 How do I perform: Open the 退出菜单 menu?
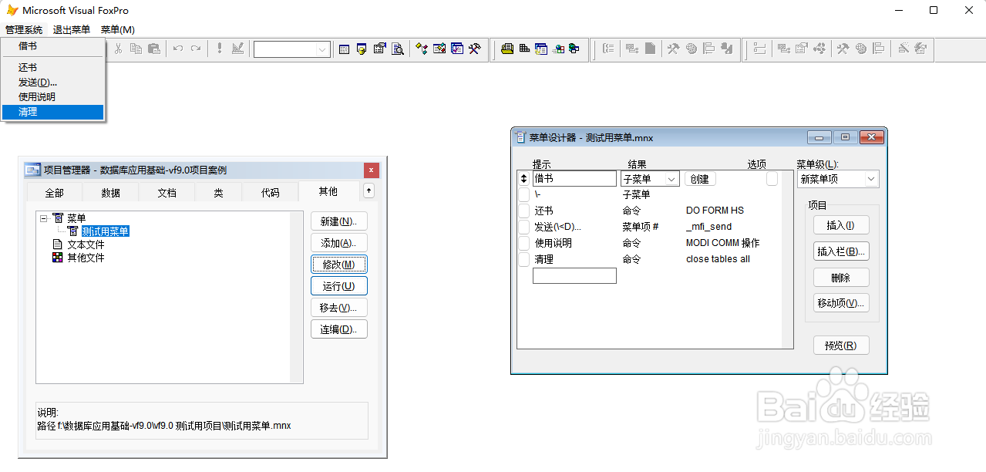click(x=72, y=29)
